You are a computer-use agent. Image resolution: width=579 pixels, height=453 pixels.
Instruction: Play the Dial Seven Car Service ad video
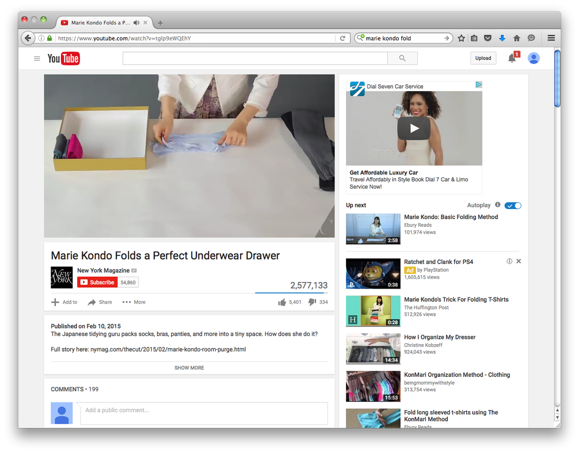point(414,128)
